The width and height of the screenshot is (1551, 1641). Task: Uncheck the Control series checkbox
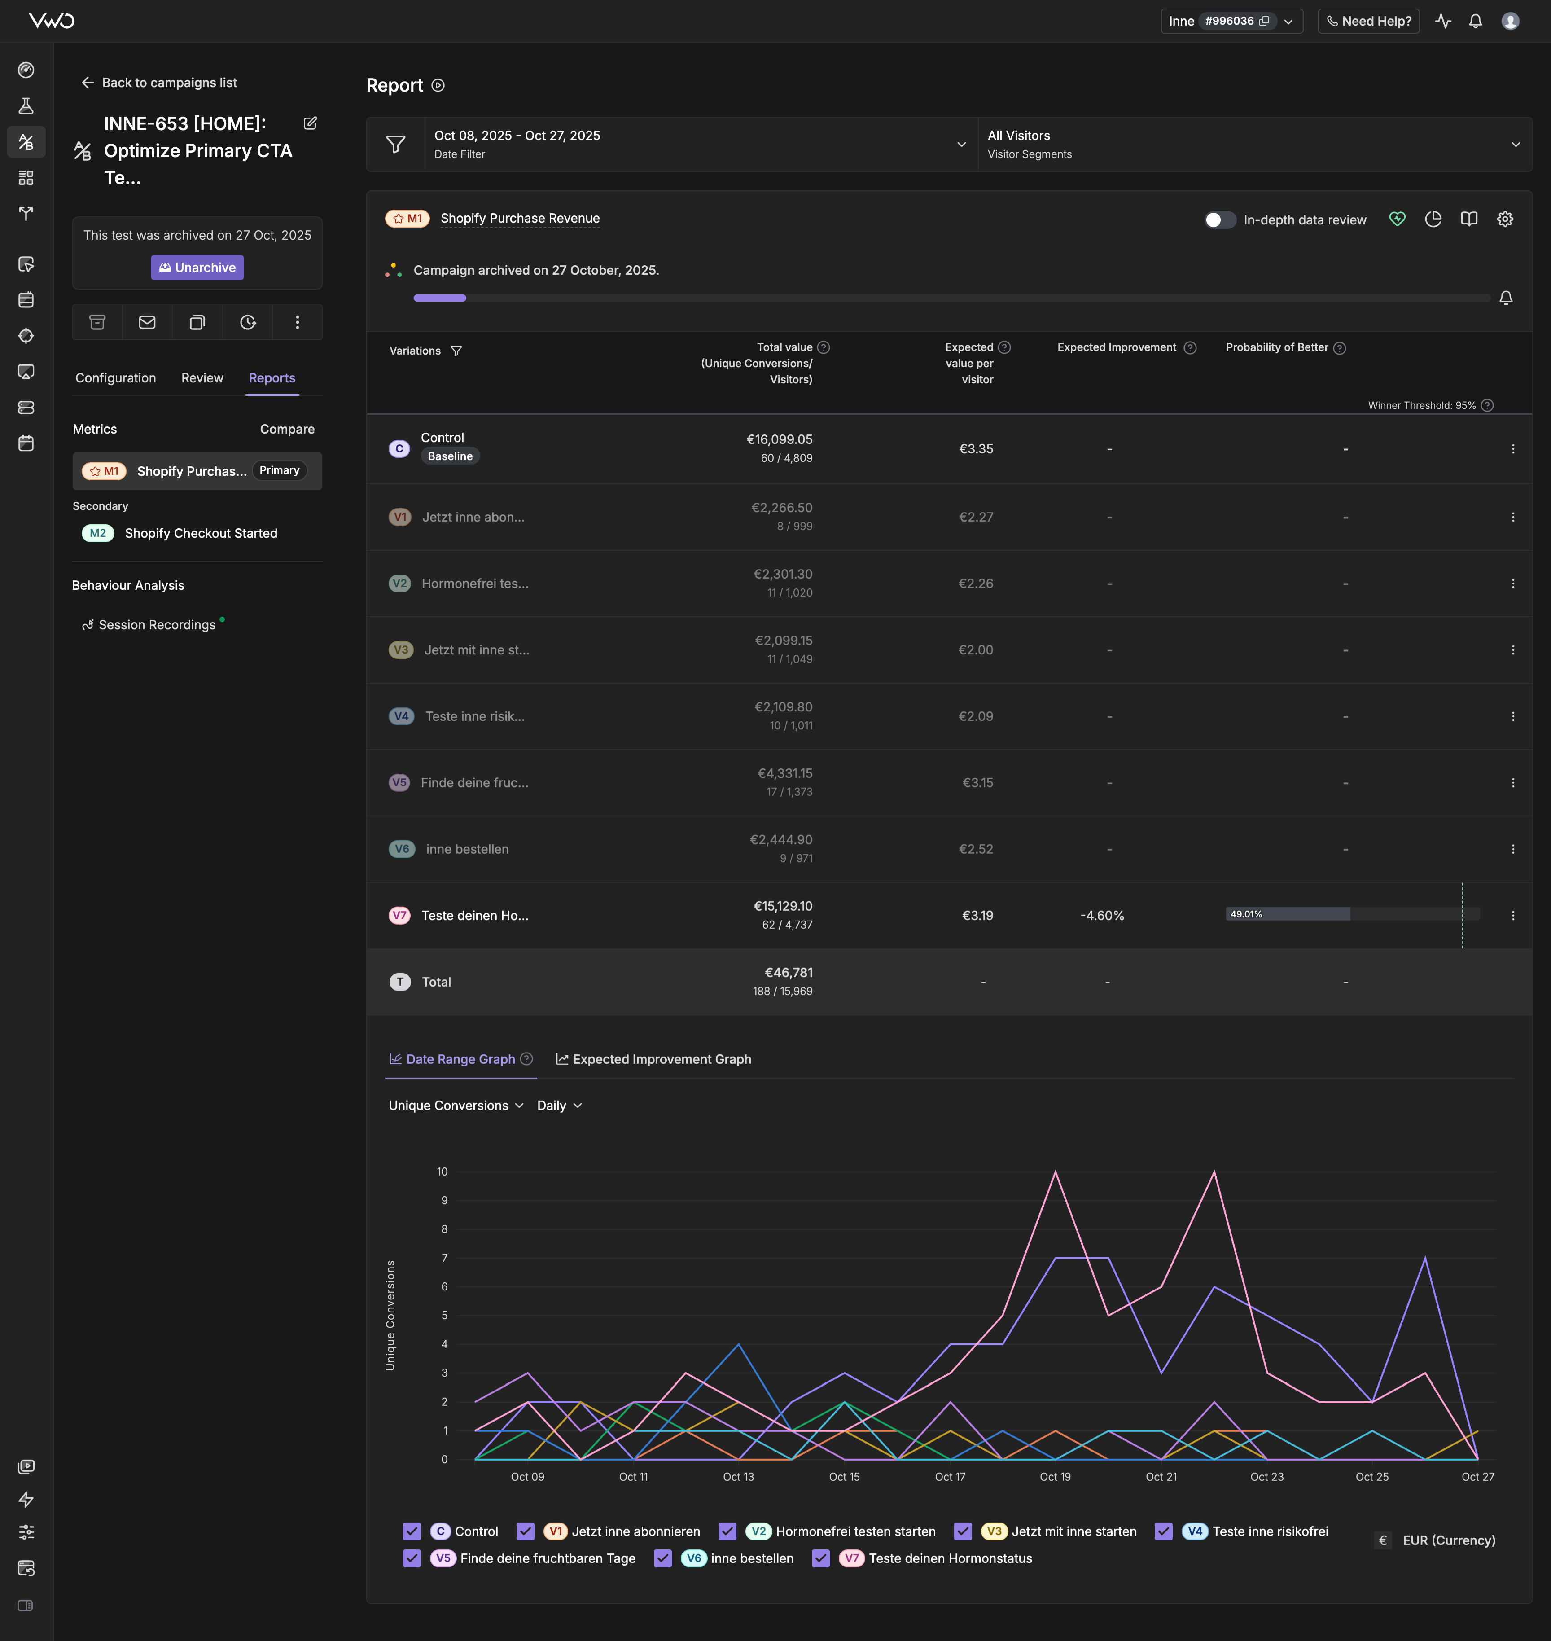click(x=412, y=1531)
